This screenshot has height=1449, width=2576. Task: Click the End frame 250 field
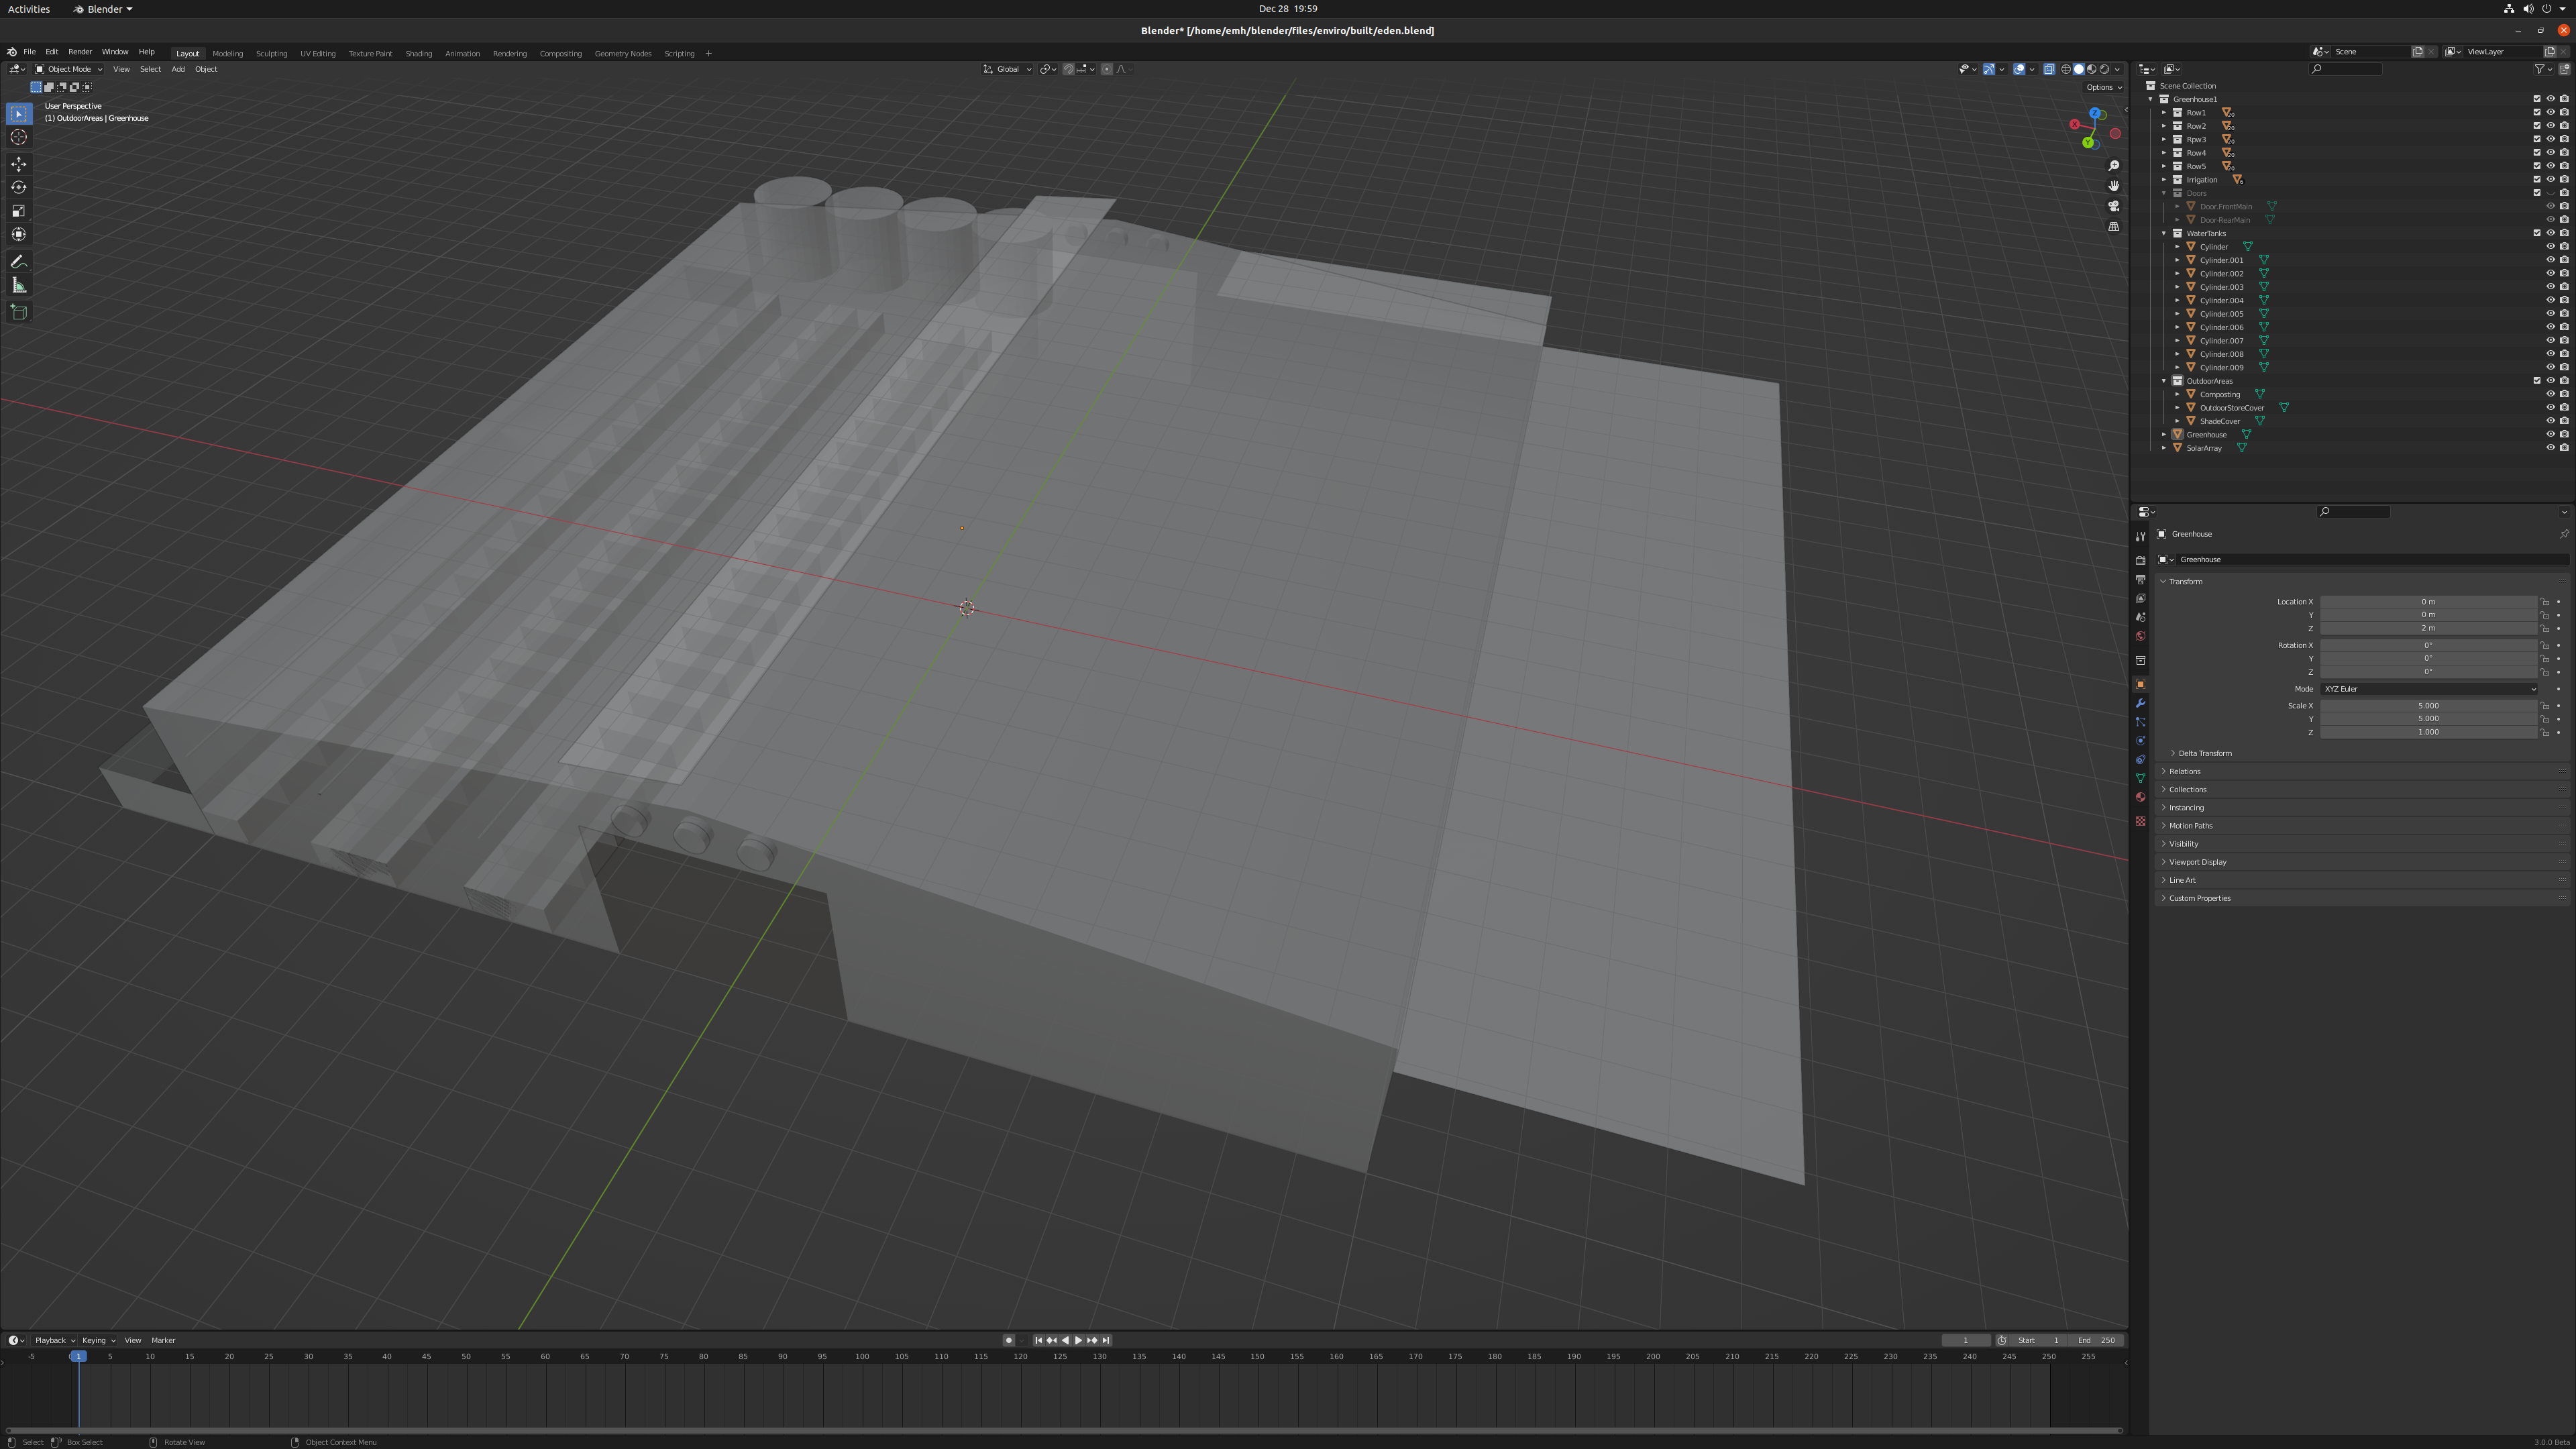(x=2097, y=1340)
